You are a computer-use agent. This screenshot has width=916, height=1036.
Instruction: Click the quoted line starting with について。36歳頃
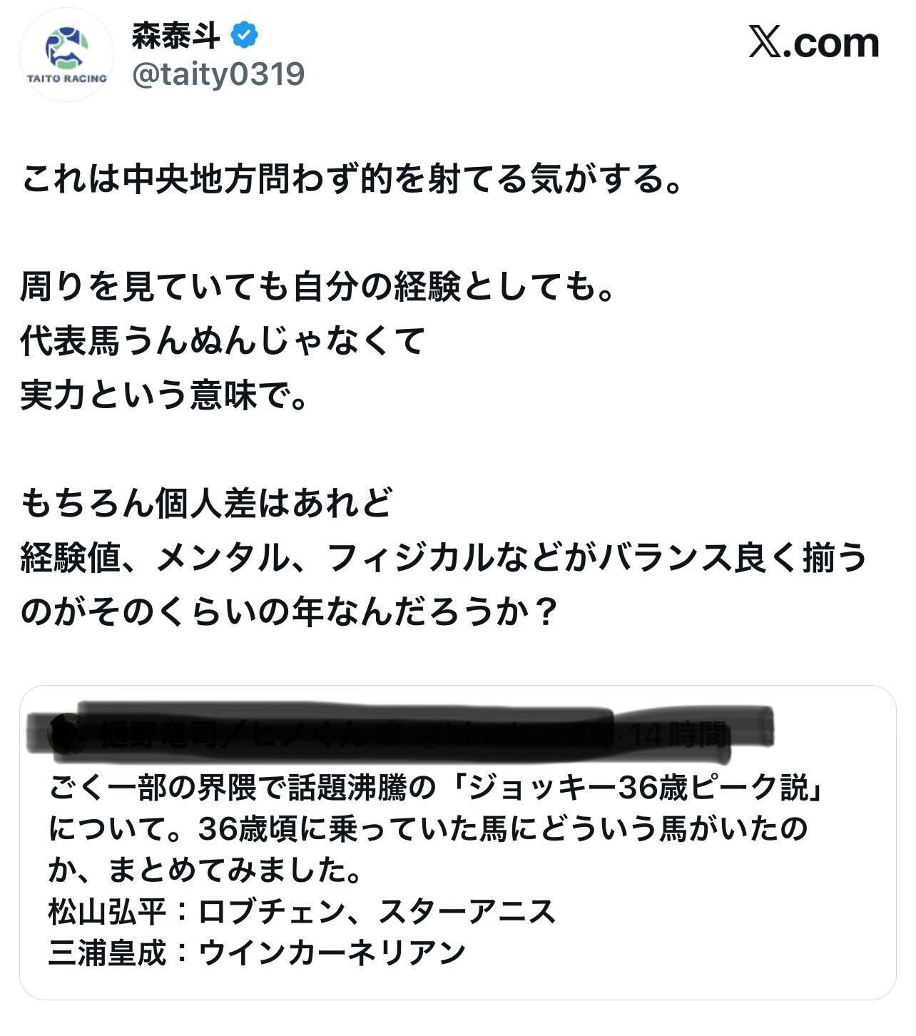pos(428,828)
